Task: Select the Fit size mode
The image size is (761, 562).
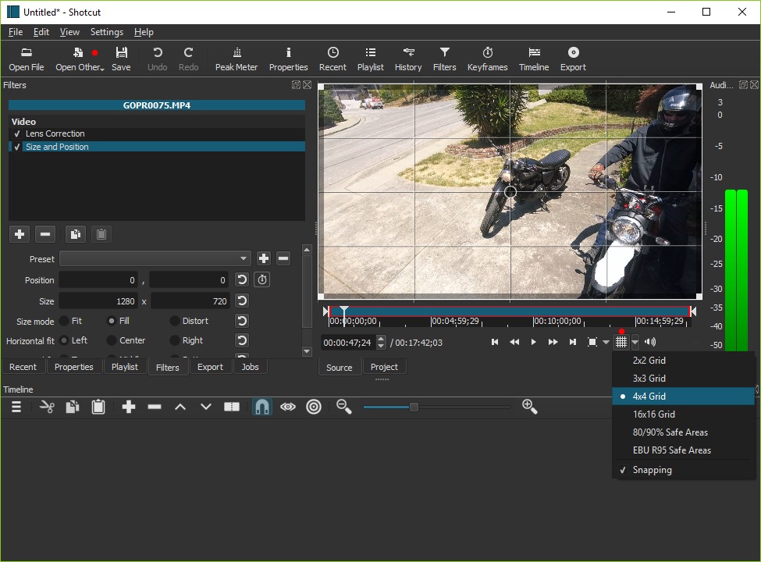Action: [x=64, y=321]
